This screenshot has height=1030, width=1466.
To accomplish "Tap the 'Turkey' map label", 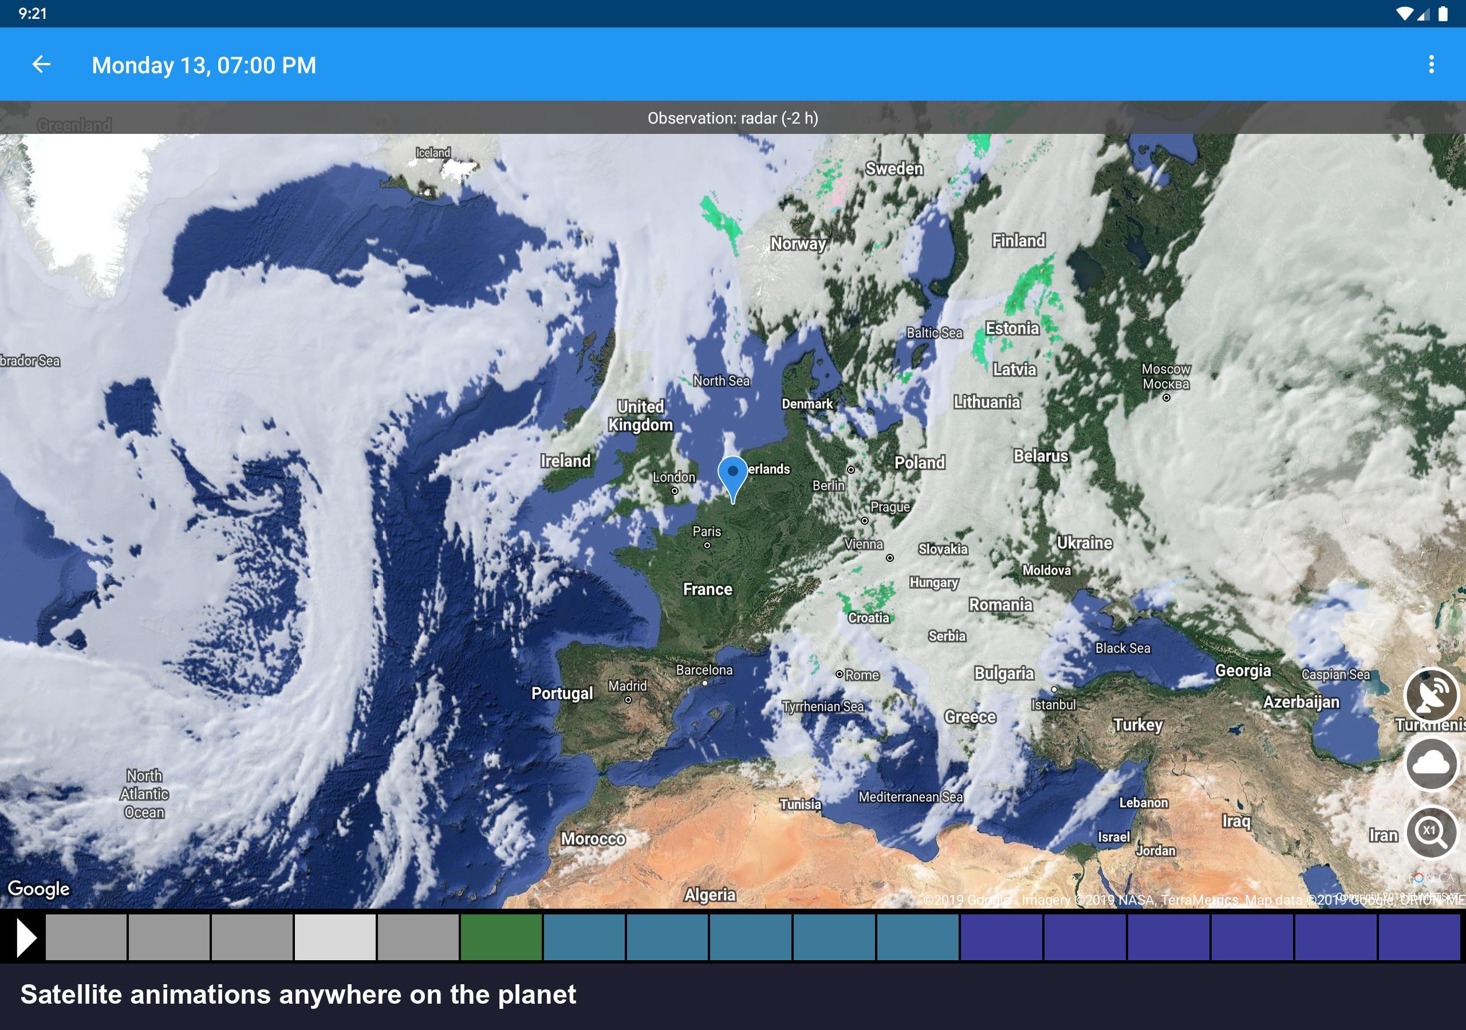I will point(1138,725).
